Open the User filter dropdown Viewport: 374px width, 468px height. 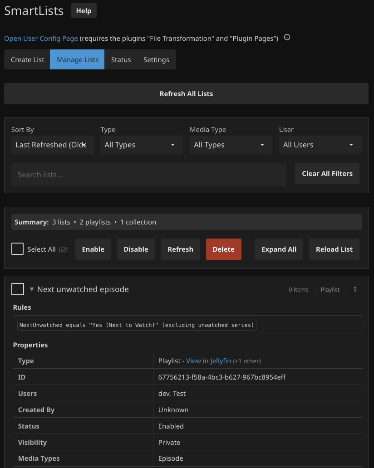(320, 145)
